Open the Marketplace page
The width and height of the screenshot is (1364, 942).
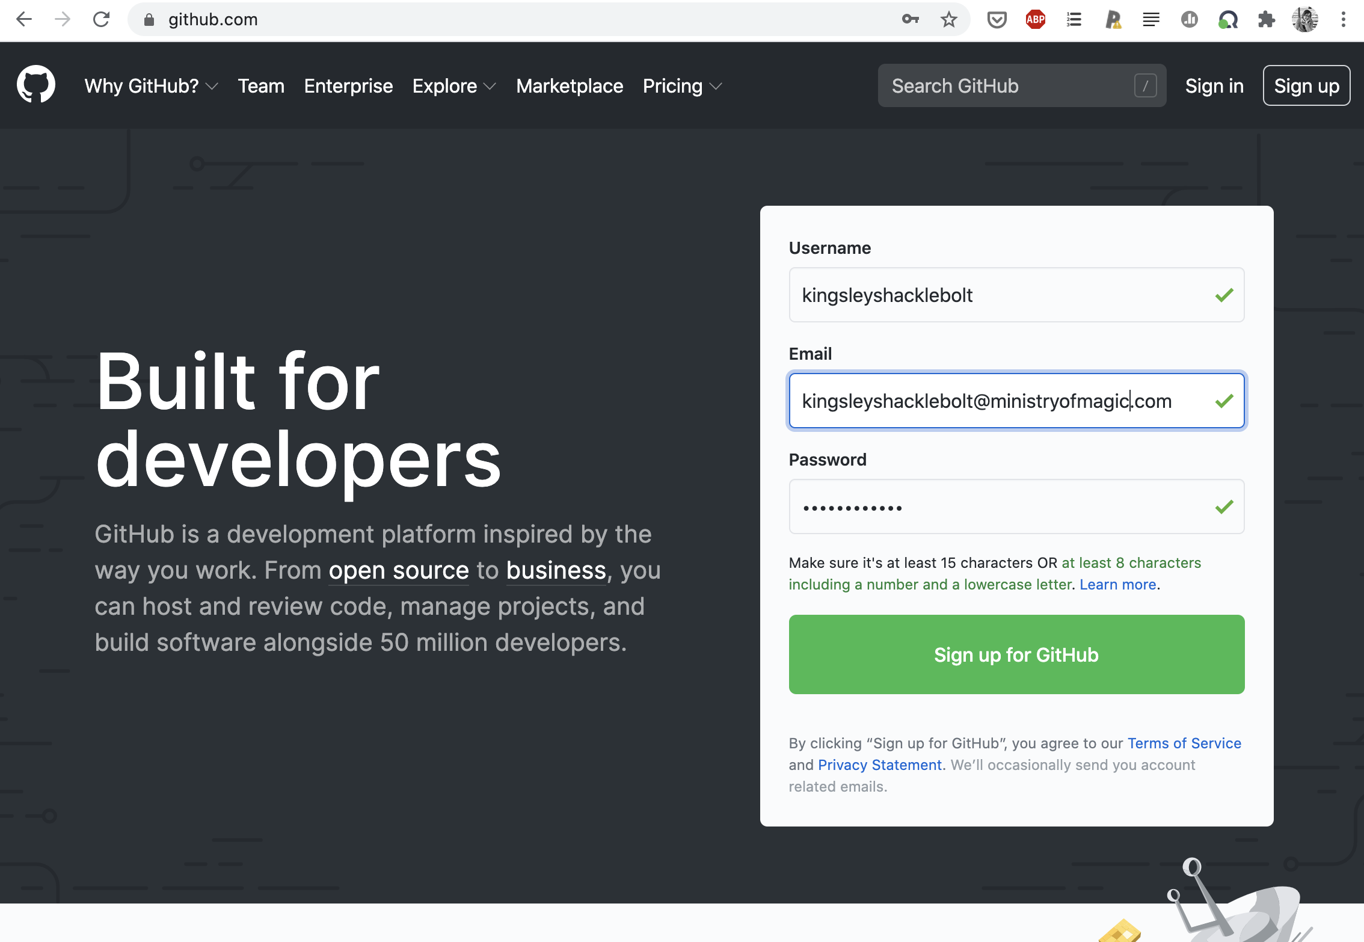click(x=570, y=86)
